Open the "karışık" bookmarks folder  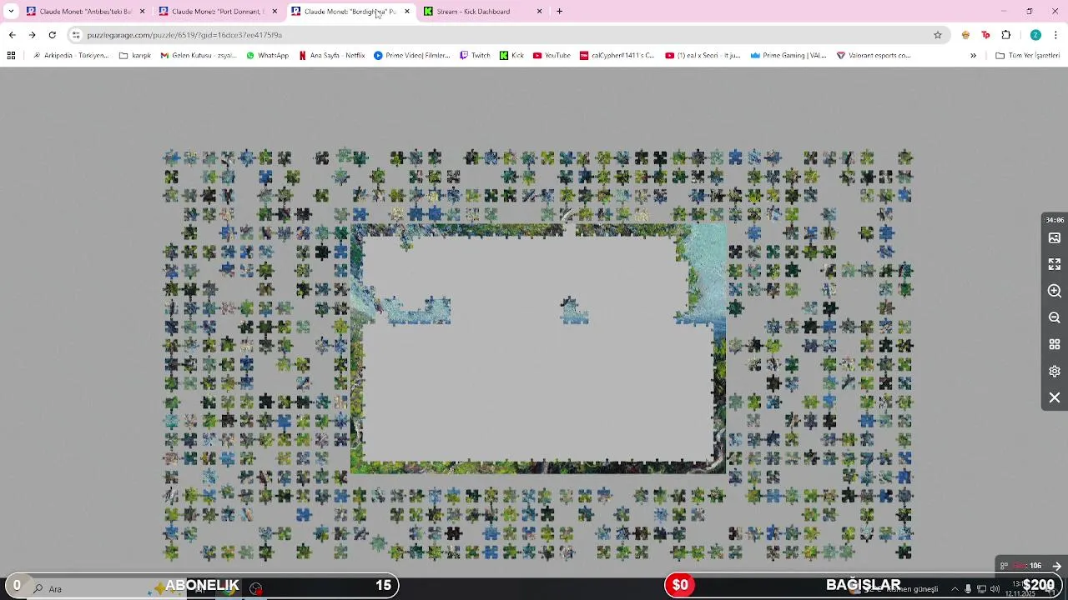tap(135, 56)
